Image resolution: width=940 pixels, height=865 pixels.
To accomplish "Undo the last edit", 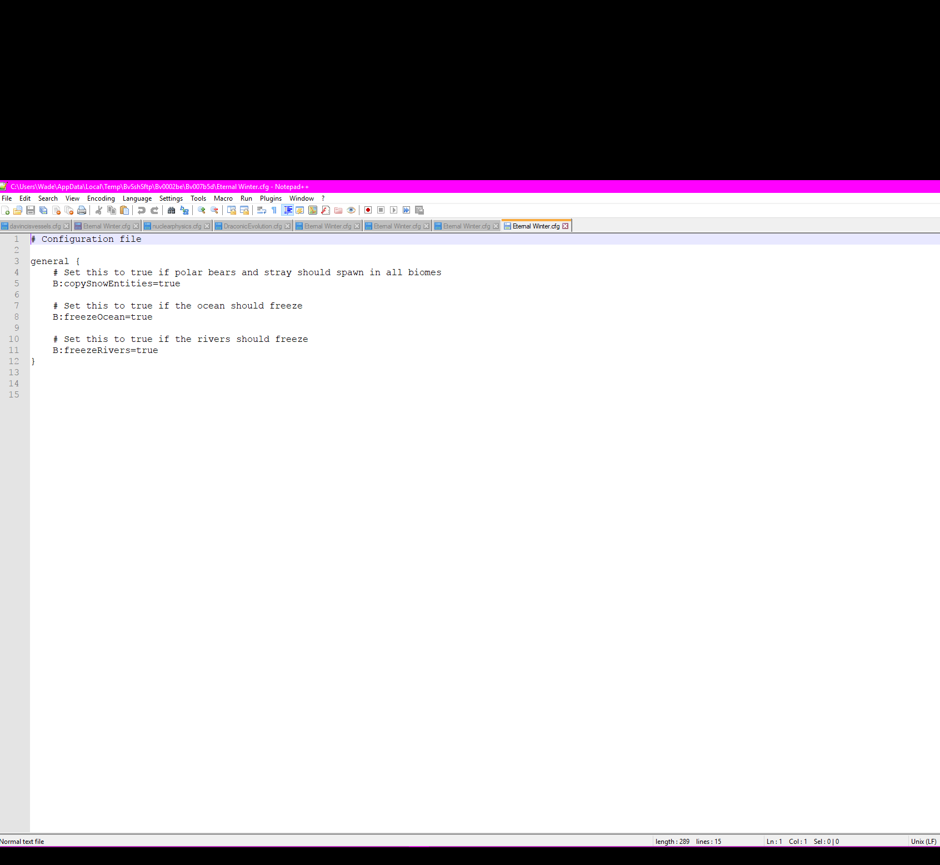I will (141, 210).
